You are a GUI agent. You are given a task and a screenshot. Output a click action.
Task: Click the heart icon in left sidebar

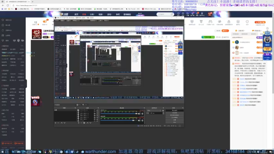(3, 20)
